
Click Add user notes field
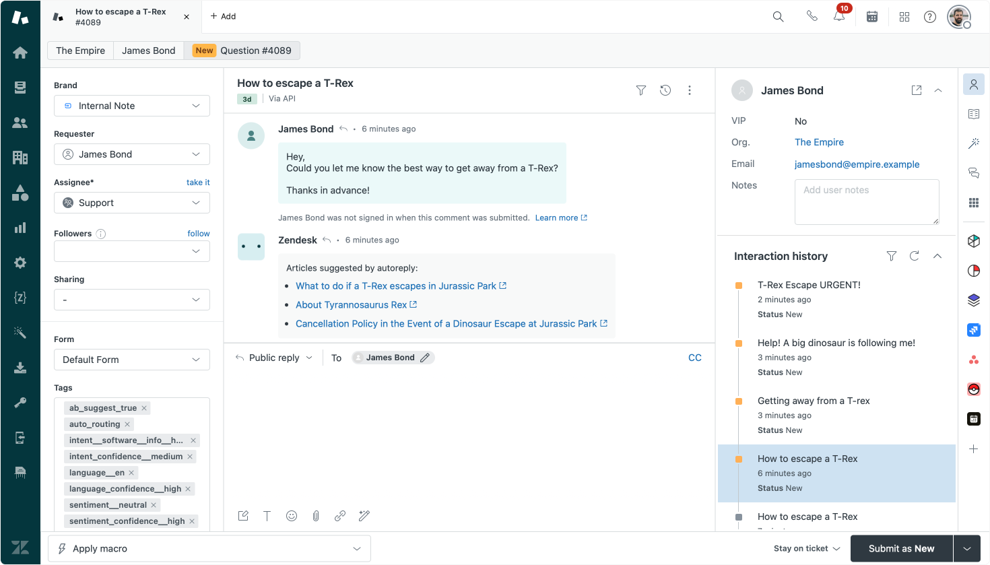click(867, 202)
